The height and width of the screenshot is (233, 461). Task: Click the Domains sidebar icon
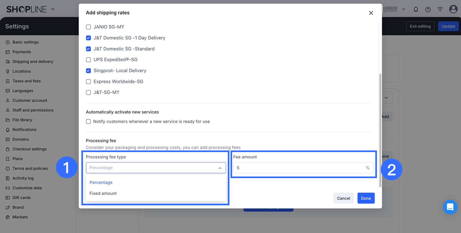pyautogui.click(x=8, y=139)
